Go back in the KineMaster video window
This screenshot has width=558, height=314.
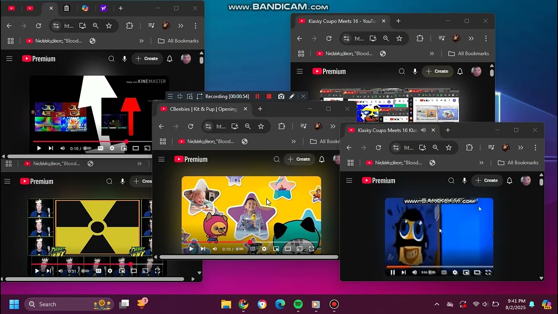9,26
